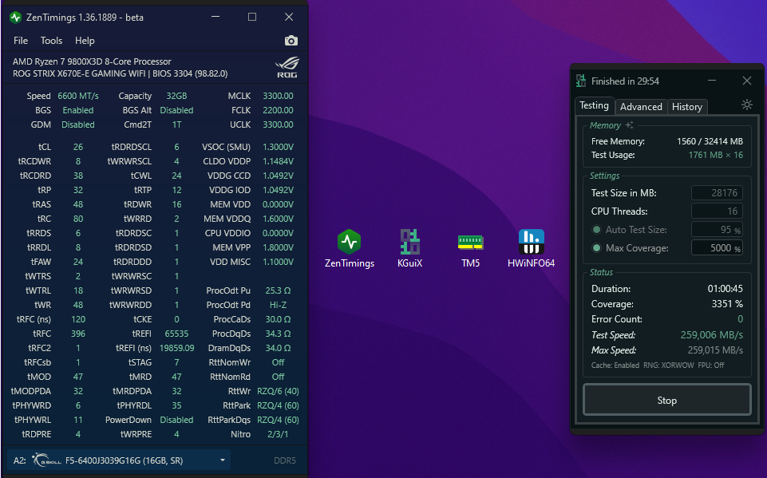767x478 pixels.
Task: Open TM5 desktop shortcut
Action: [x=471, y=249]
